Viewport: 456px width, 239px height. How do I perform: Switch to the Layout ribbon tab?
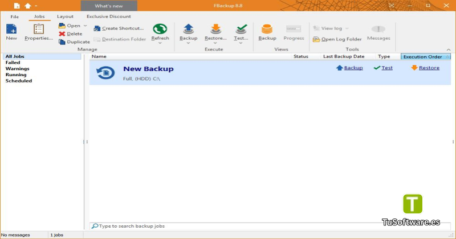click(65, 17)
